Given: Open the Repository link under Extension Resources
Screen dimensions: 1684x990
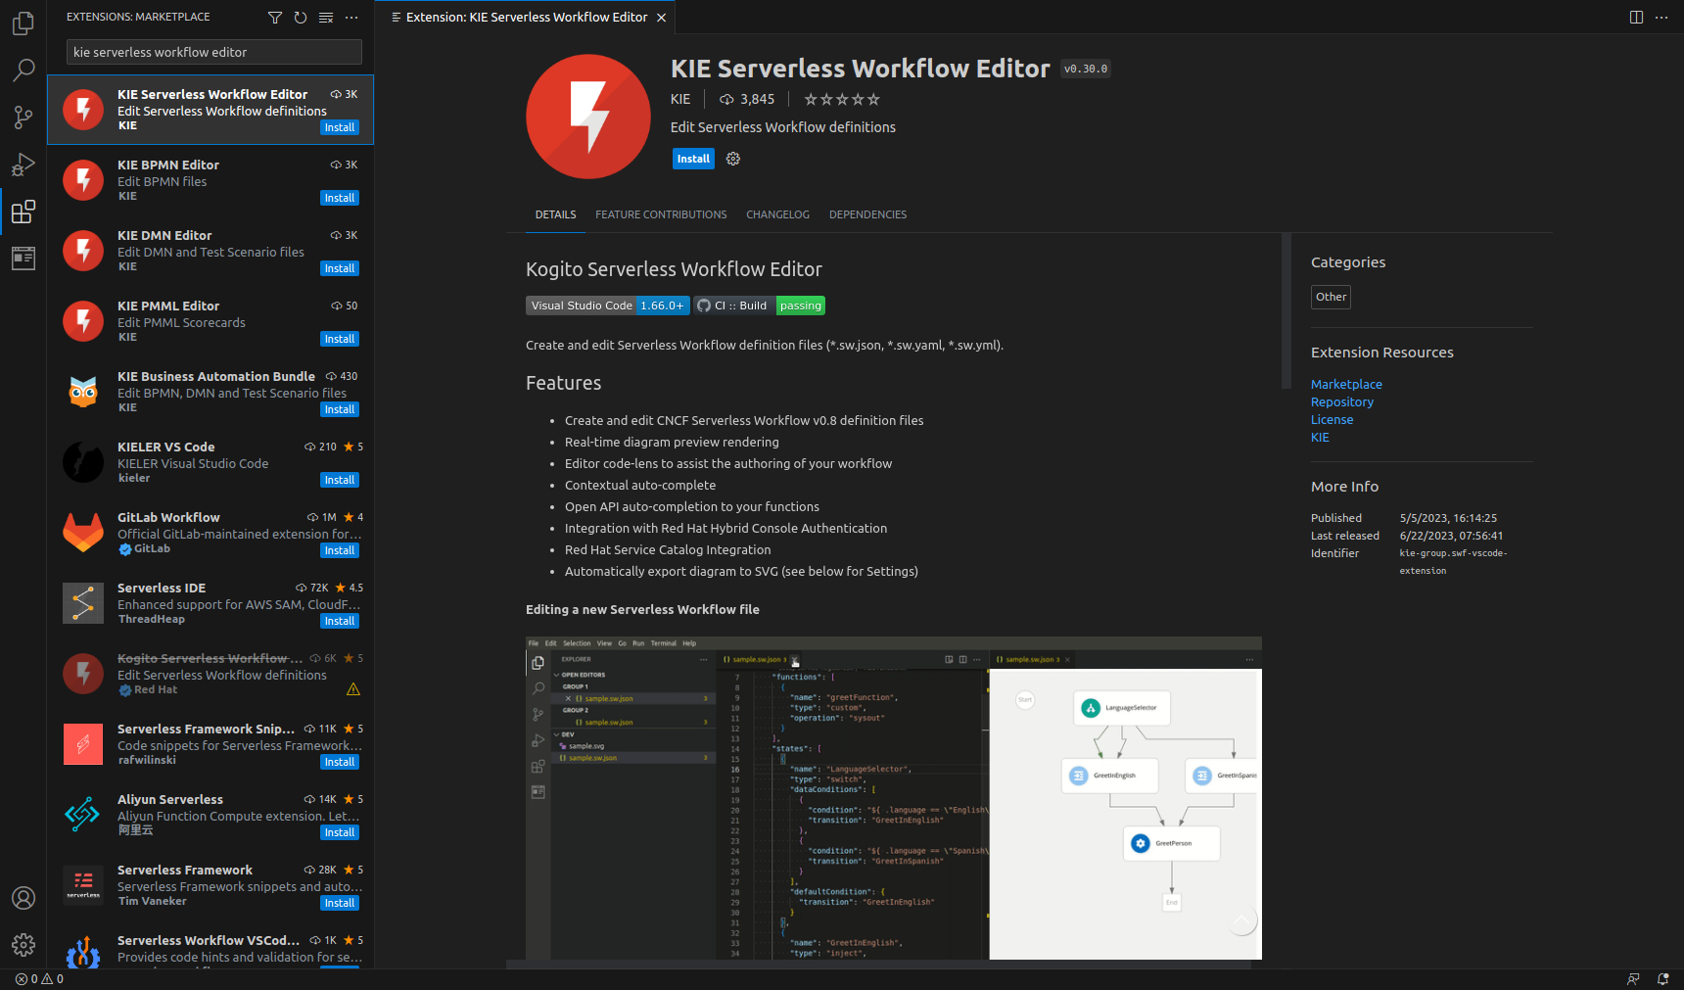Looking at the screenshot, I should pyautogui.click(x=1341, y=401).
